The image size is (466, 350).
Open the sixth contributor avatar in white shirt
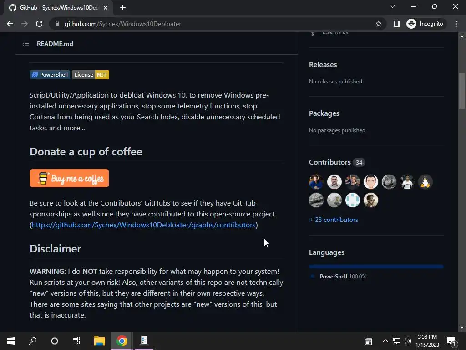point(407,182)
